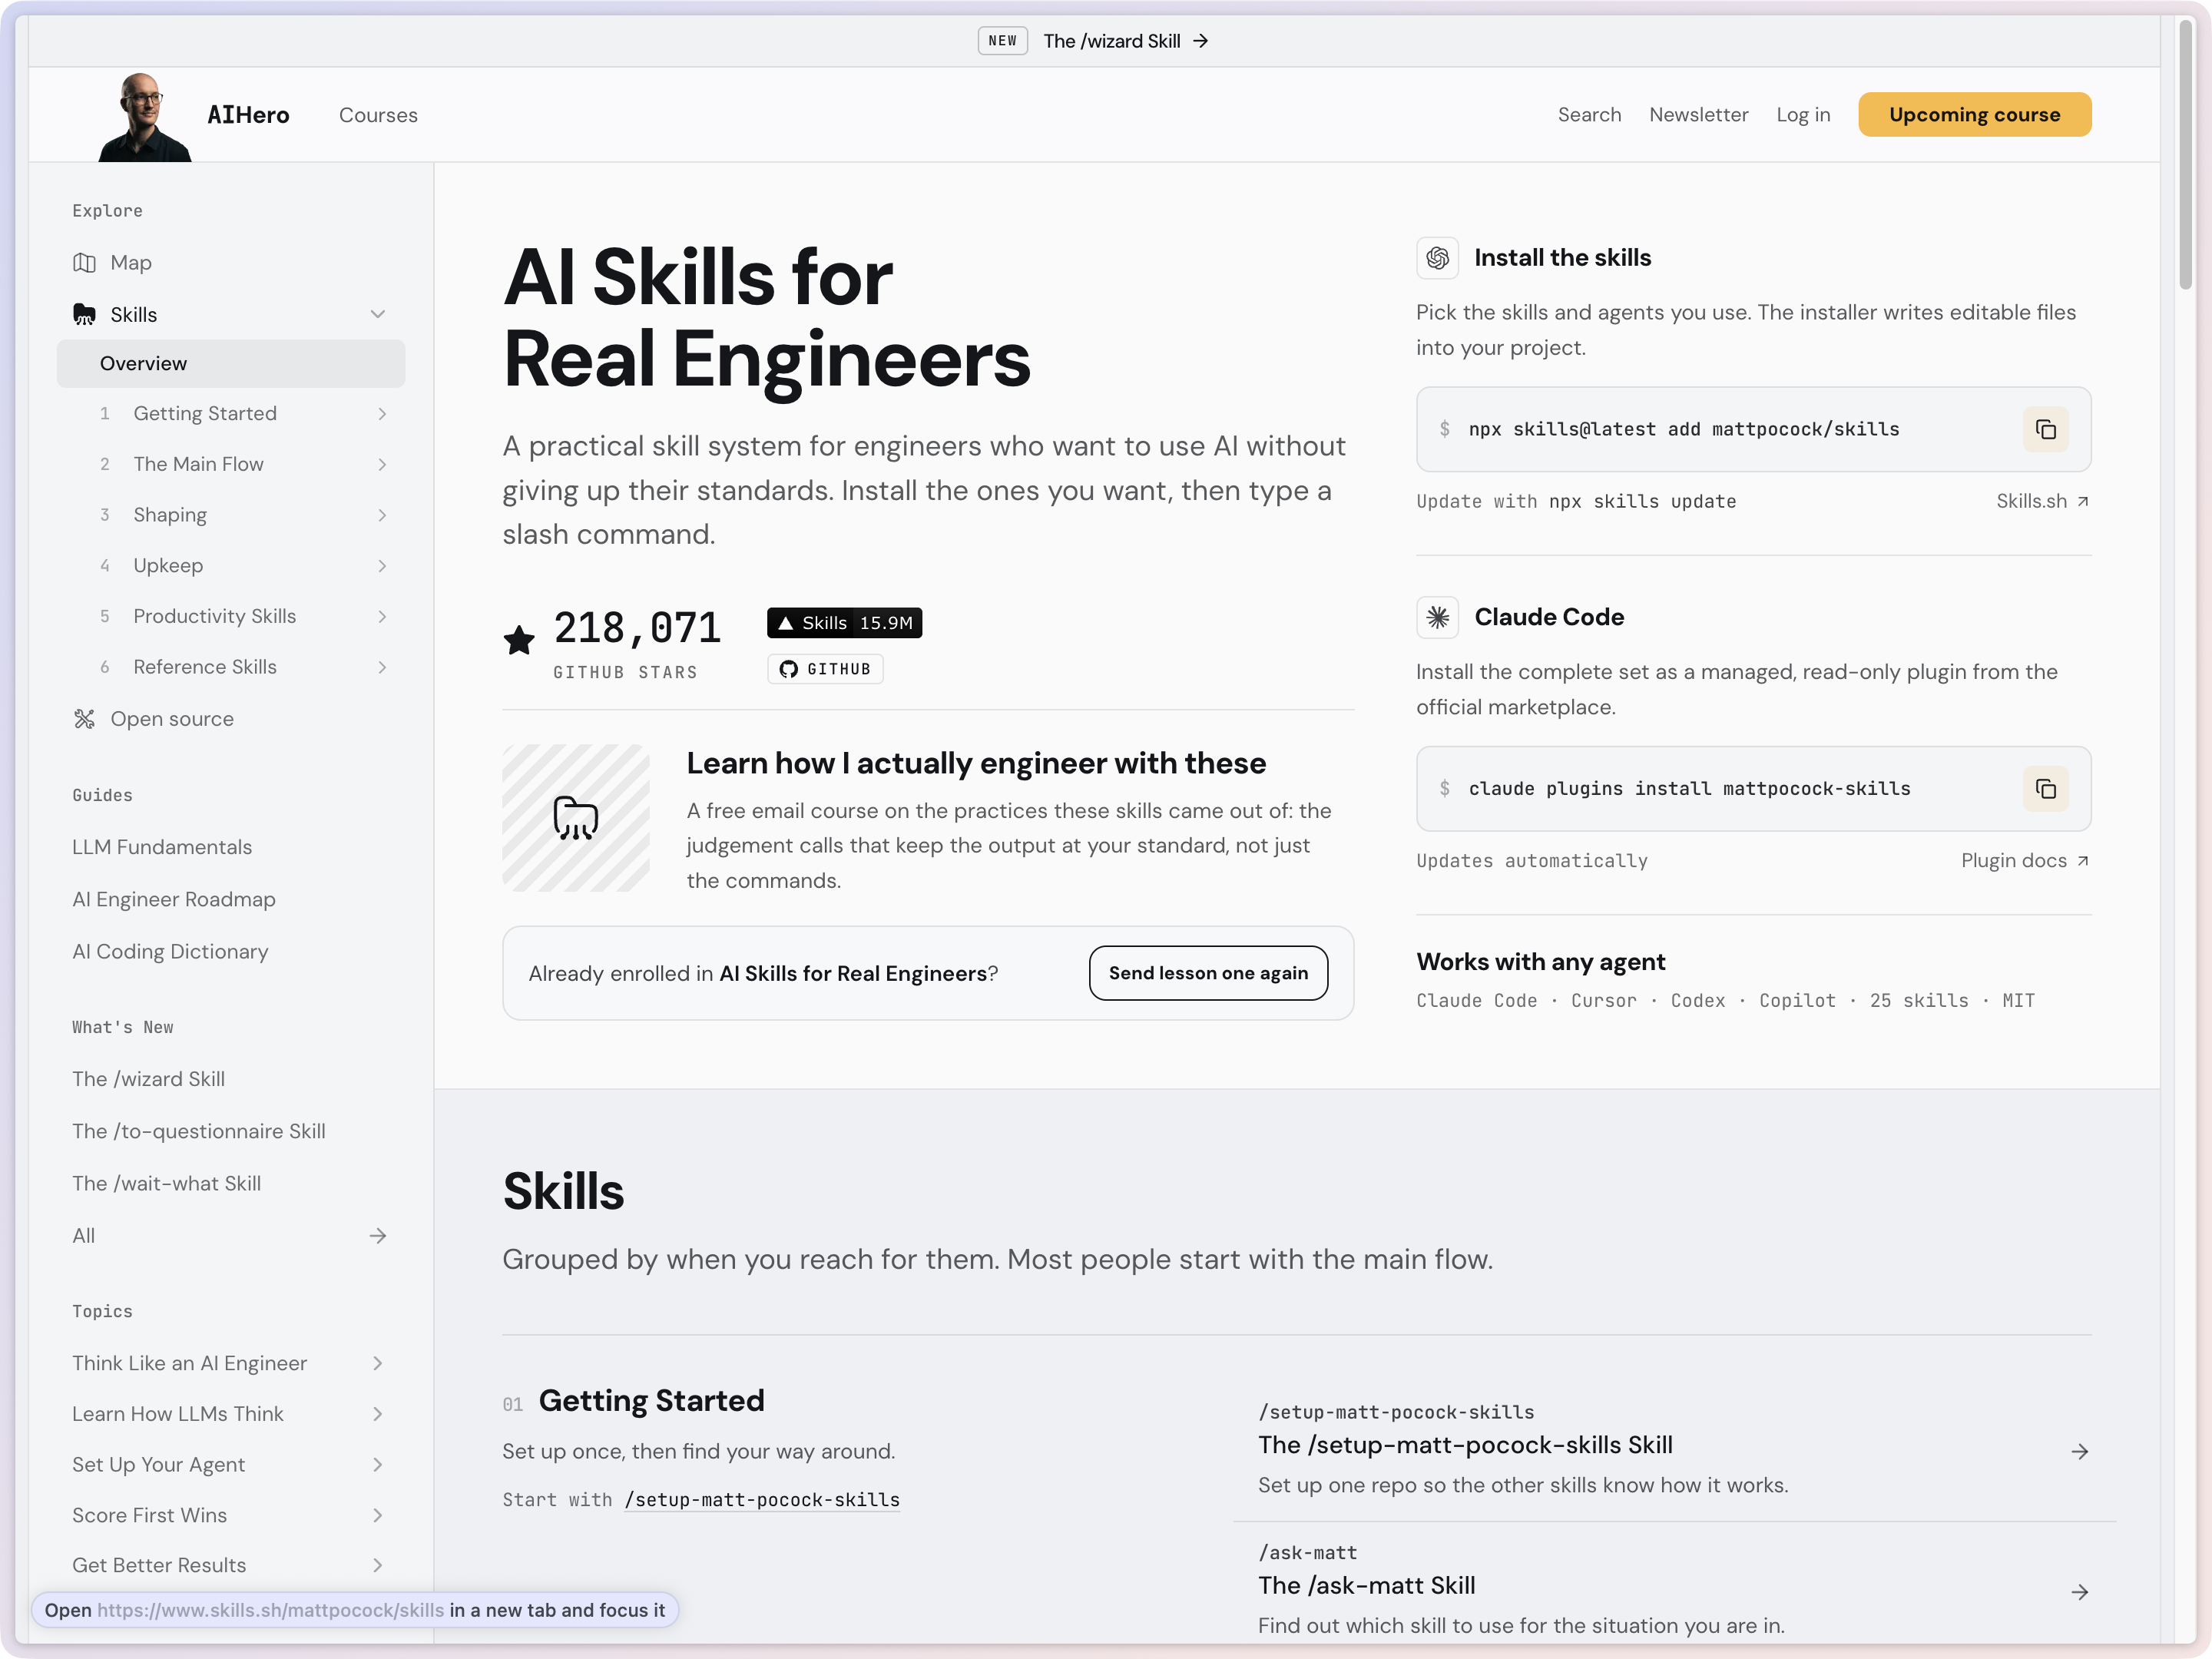Click the OpenAI-style icon beside Install the skills
This screenshot has height=1659, width=2212.
[x=1437, y=258]
